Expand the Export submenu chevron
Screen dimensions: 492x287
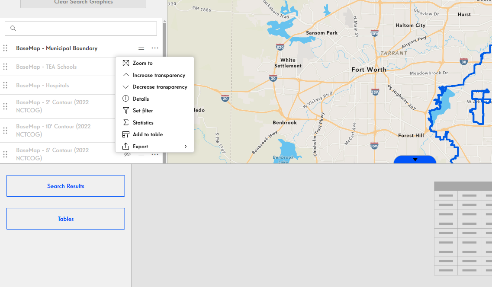185,146
